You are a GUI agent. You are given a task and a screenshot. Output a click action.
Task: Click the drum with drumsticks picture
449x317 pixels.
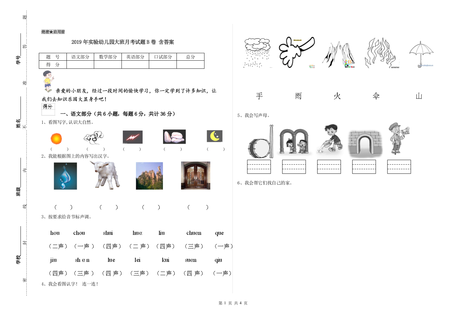(261, 142)
